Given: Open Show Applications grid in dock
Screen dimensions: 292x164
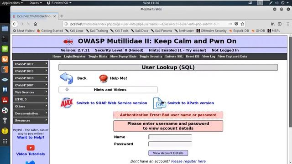Looking at the screenshot, I should (x=5, y=141).
